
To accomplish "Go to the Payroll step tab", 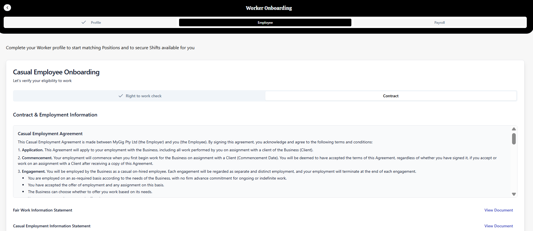I will pos(439,23).
